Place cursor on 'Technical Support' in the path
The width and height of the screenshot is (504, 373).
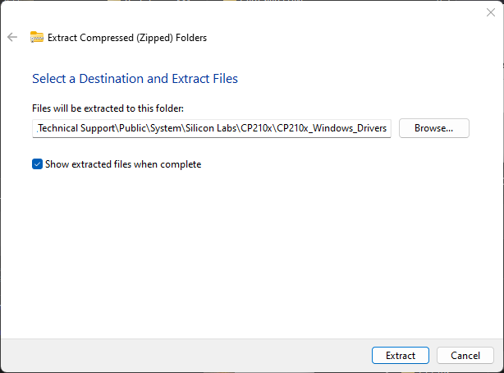[x=76, y=128]
